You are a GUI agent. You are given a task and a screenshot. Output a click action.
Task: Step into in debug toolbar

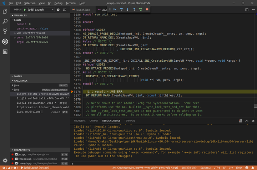(128, 9)
